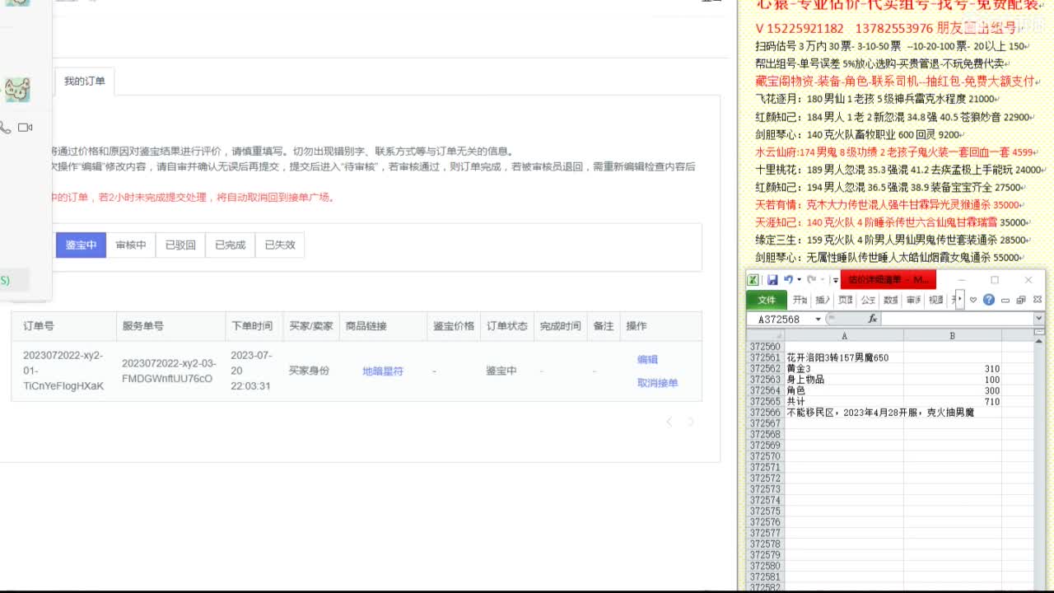Click the Undo icon in Excel
The image size is (1054, 593).
(x=790, y=279)
